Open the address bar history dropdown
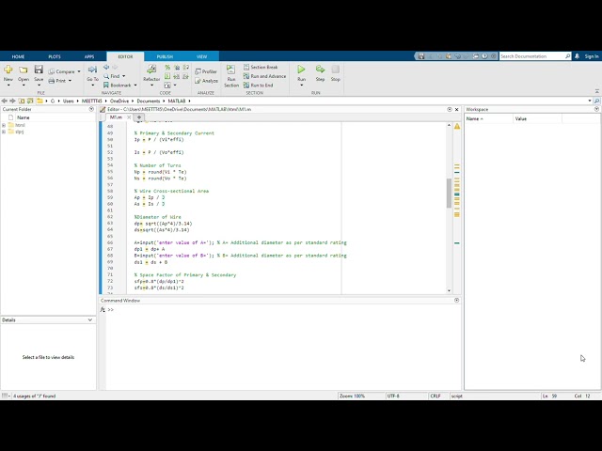The width and height of the screenshot is (602, 451). pyautogui.click(x=590, y=101)
